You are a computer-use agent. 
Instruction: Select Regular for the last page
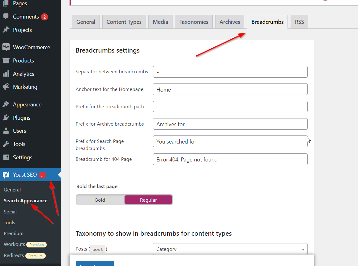148,200
